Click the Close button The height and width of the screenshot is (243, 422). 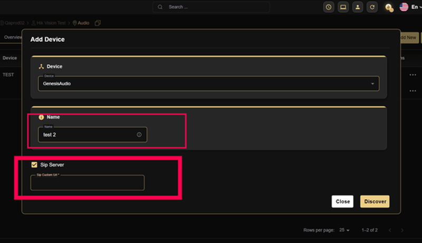pos(342,201)
